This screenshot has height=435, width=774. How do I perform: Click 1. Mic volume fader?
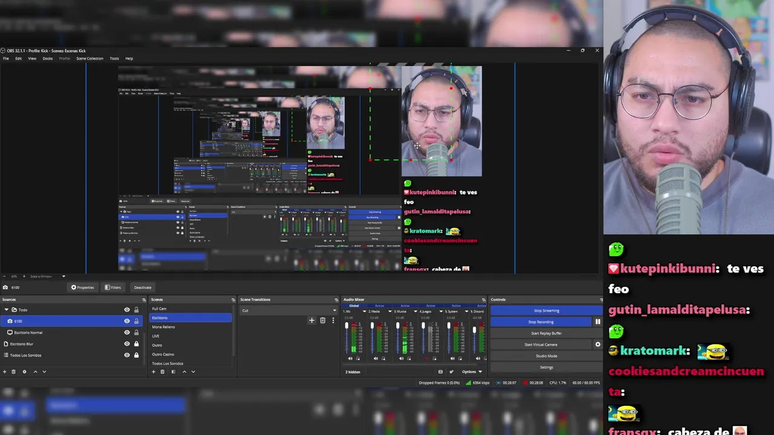click(346, 326)
